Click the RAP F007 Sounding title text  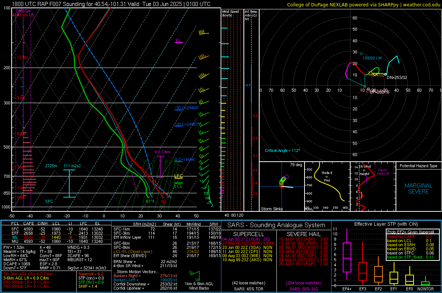(x=111, y=4)
